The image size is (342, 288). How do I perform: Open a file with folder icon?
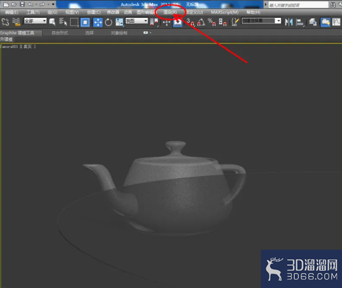[14, 4]
